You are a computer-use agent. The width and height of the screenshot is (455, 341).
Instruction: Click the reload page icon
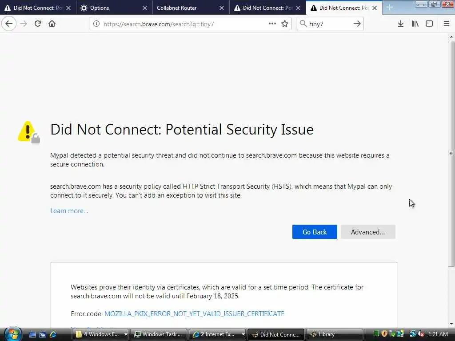[38, 24]
